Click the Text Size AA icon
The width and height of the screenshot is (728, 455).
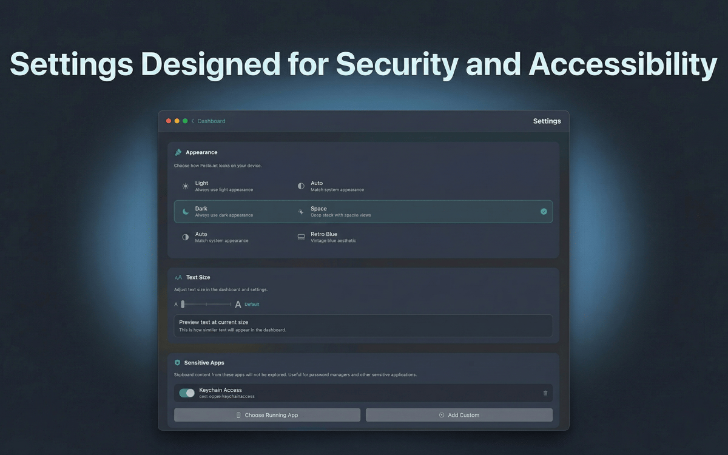[x=178, y=277]
